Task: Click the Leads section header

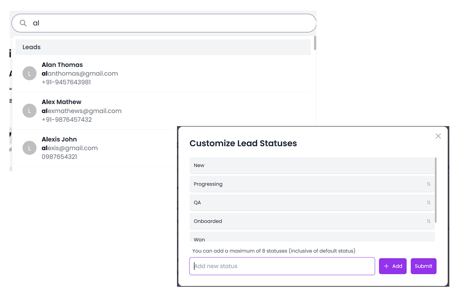Action: pyautogui.click(x=163, y=47)
